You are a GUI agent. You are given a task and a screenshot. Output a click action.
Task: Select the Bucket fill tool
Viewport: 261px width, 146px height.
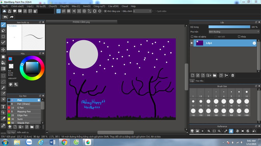[3, 63]
